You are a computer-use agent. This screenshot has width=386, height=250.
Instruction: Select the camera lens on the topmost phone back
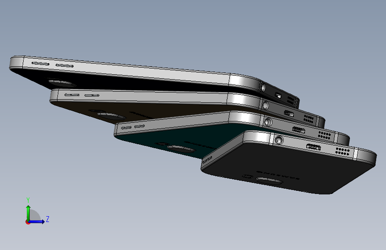pos(62,83)
